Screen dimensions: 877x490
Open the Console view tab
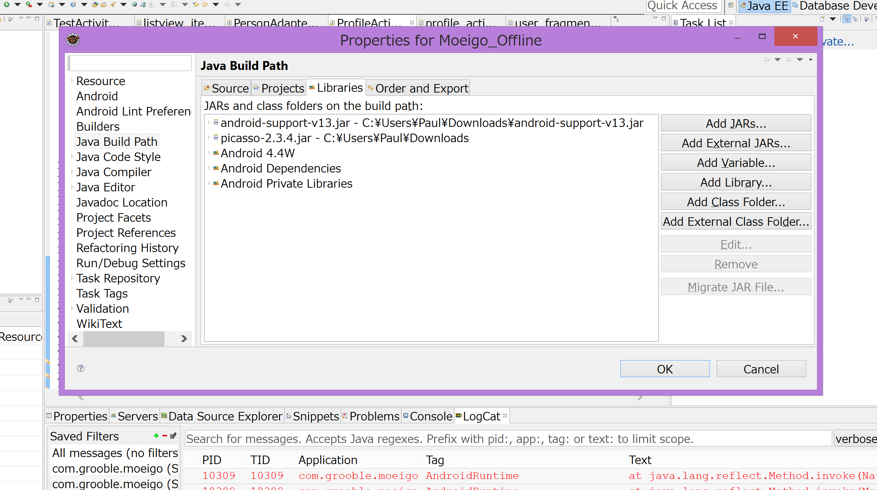pyautogui.click(x=428, y=416)
